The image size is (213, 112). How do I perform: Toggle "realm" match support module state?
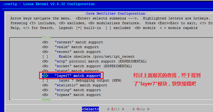coord(45,47)
